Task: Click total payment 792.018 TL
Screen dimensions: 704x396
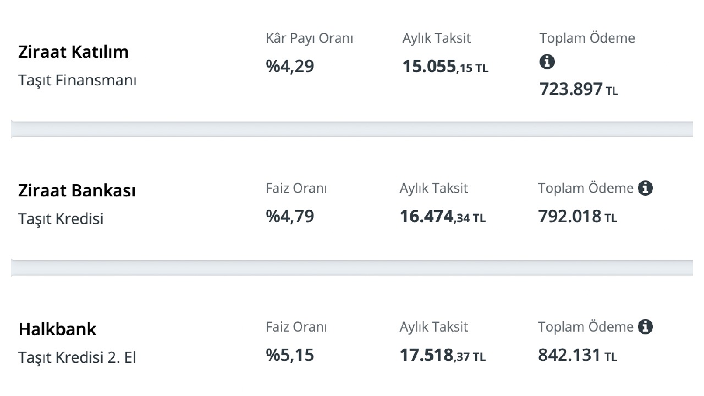Action: (577, 217)
